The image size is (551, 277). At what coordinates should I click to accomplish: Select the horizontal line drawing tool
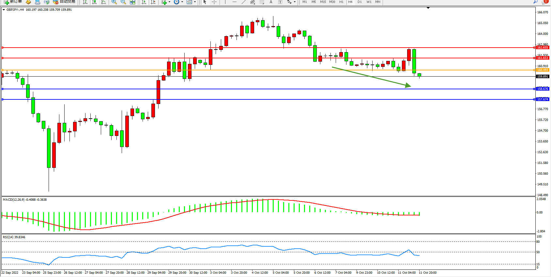pos(234,2)
